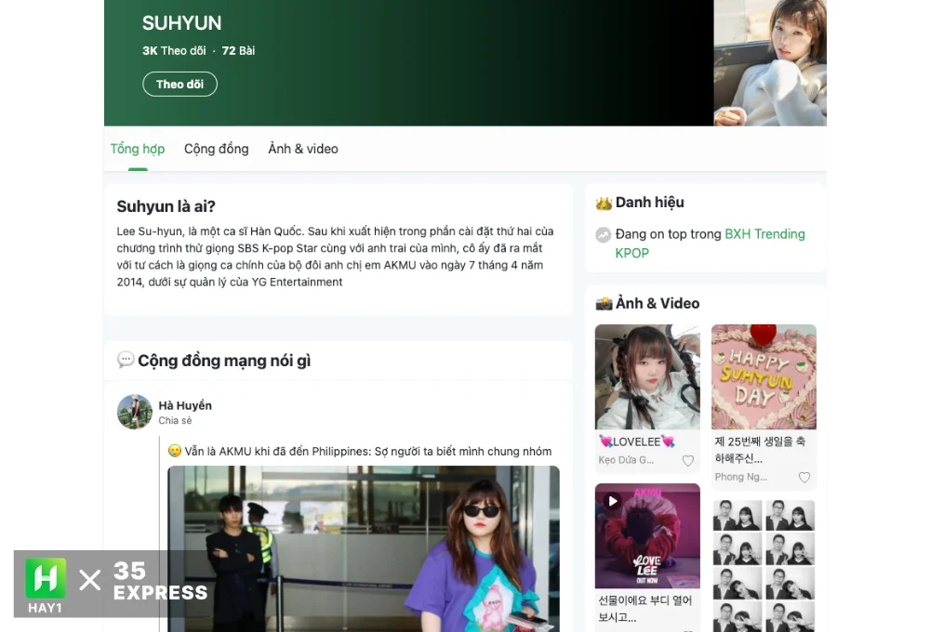Click the Kẹo Dừa G... author name
The height and width of the screenshot is (632, 930).
[x=626, y=460]
